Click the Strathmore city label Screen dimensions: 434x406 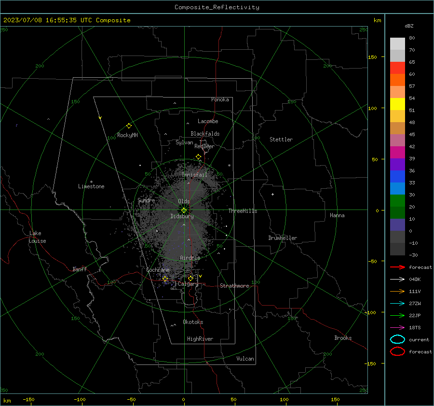click(234, 286)
